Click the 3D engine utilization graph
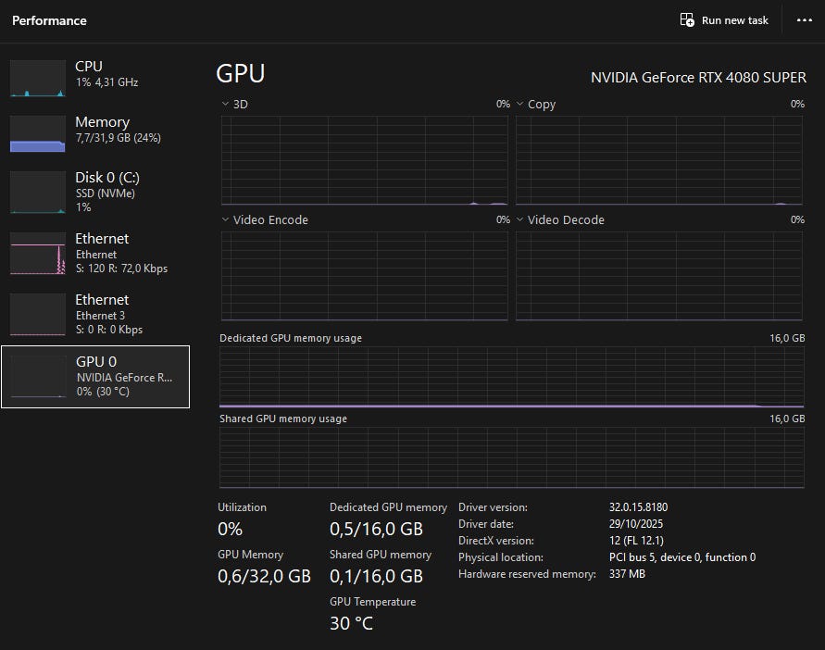Viewport: 825px width, 650px height. 365,160
